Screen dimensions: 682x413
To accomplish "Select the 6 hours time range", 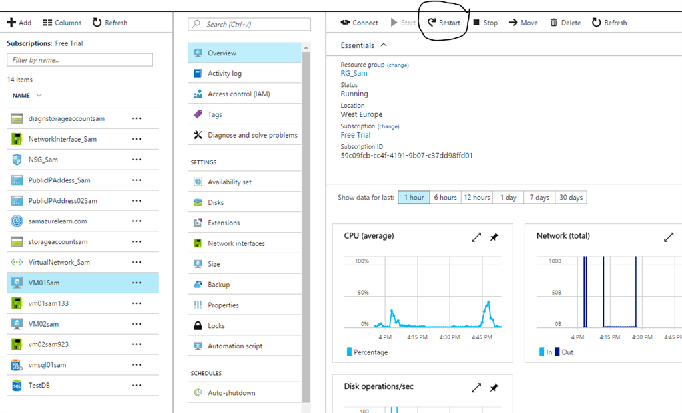I will pos(445,198).
